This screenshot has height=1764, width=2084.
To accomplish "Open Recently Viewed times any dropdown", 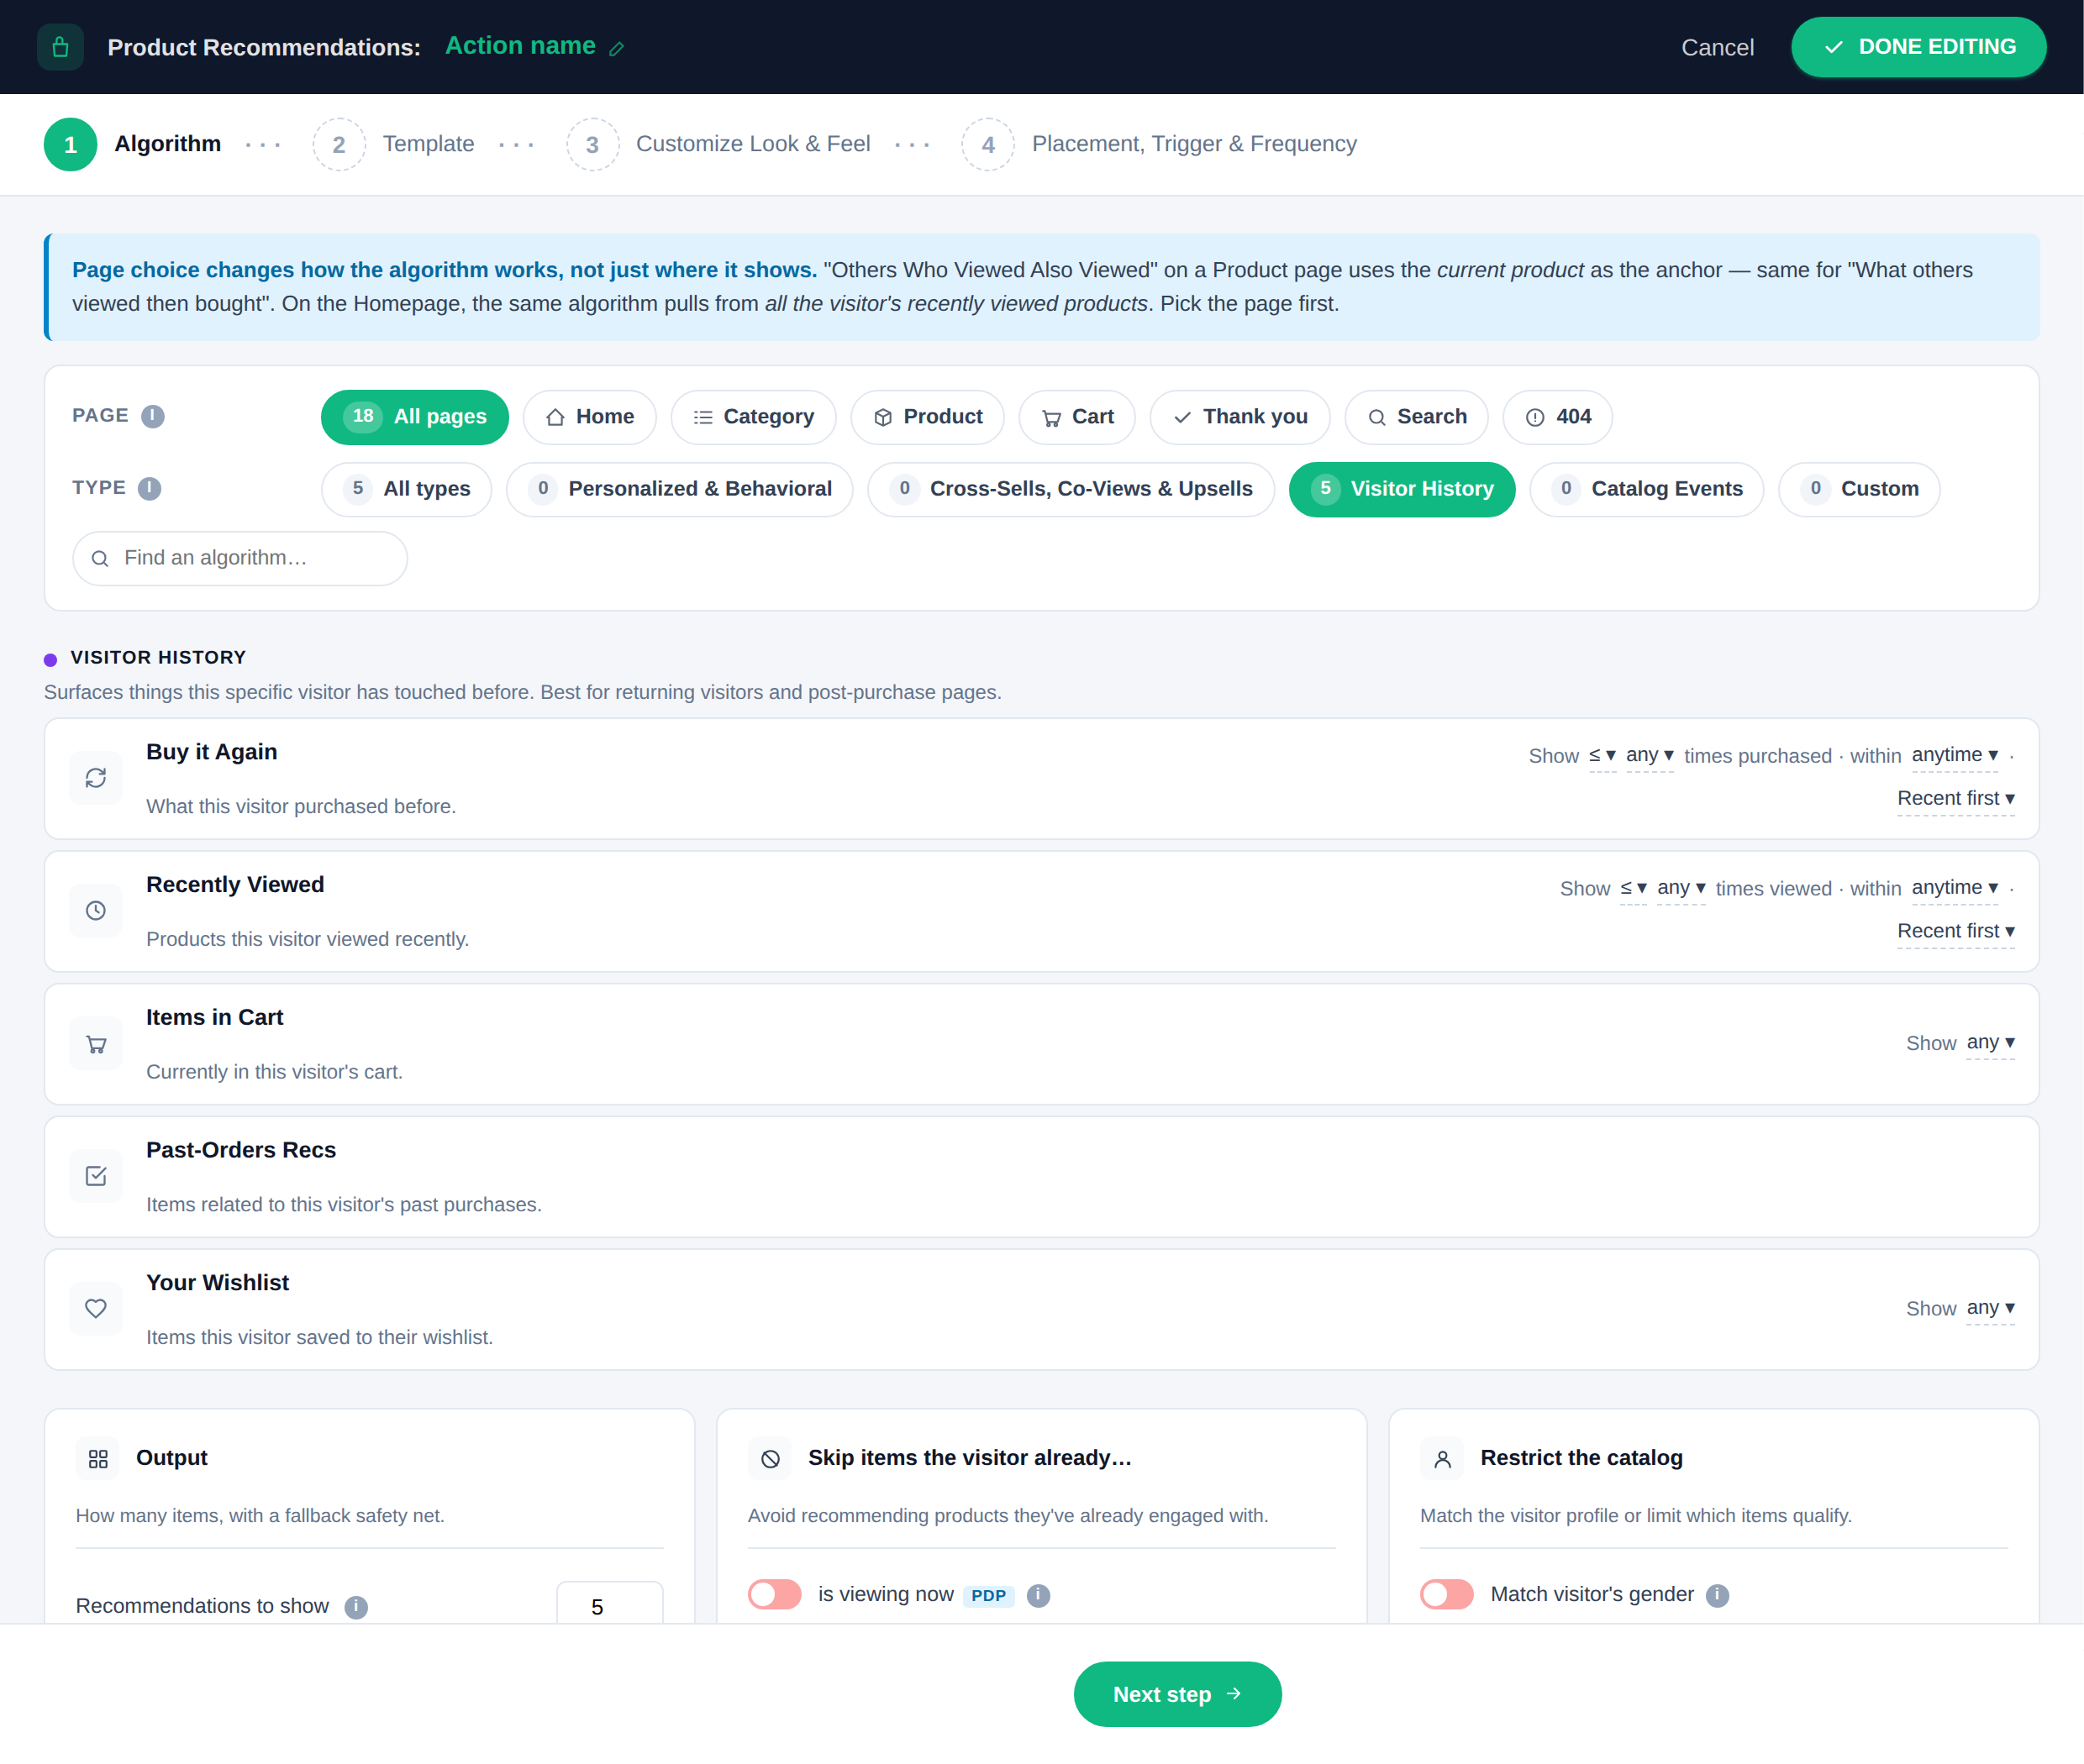I will point(1681,888).
